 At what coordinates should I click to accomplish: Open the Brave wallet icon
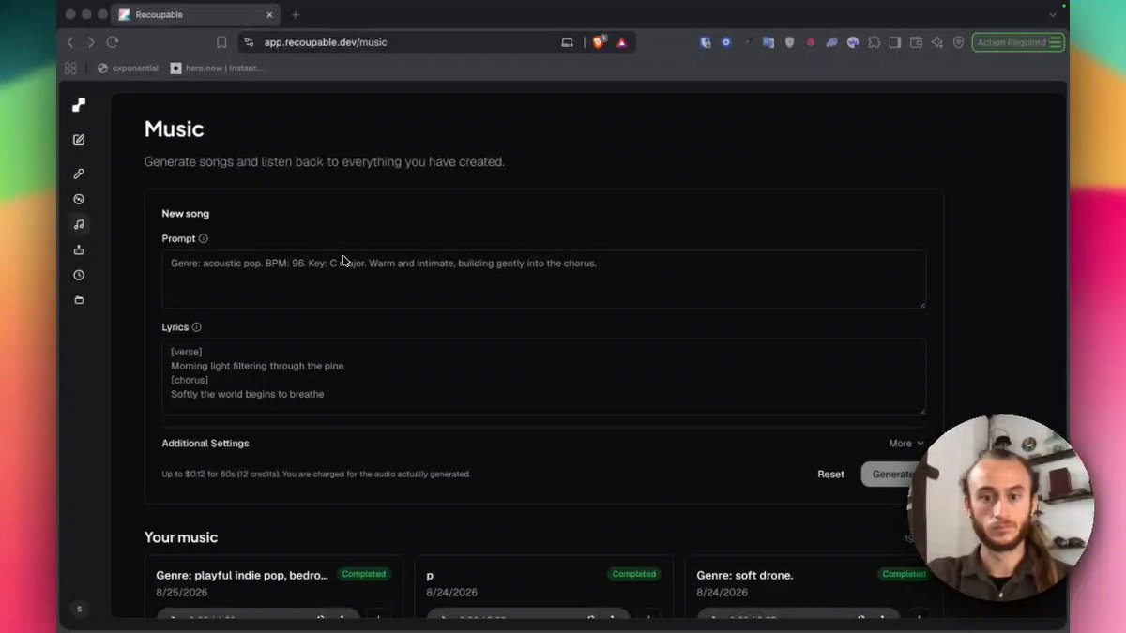[916, 42]
